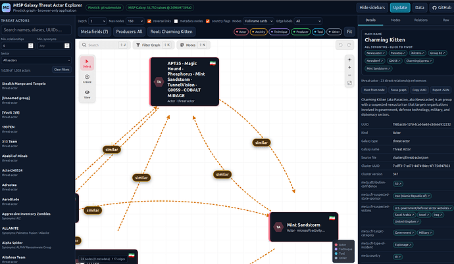Click the Fit button
This screenshot has width=454, height=264.
349,32
